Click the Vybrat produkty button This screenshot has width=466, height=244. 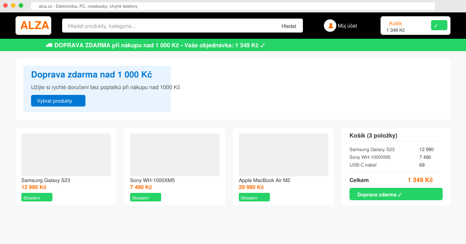pos(58,101)
